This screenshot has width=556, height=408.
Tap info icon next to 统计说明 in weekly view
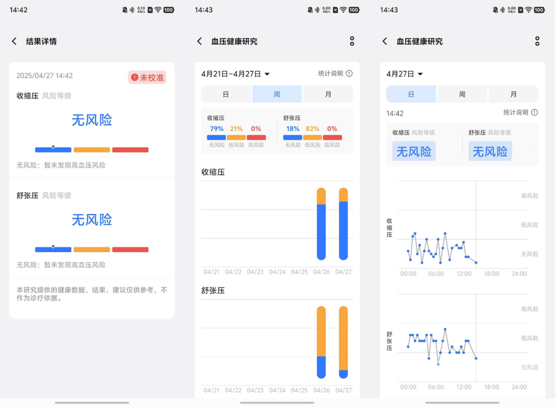[x=349, y=74]
